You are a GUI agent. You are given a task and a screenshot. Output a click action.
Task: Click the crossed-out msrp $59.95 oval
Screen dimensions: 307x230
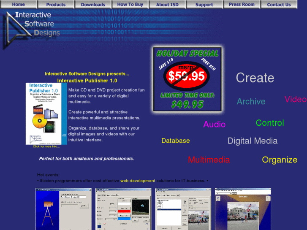[186, 76]
